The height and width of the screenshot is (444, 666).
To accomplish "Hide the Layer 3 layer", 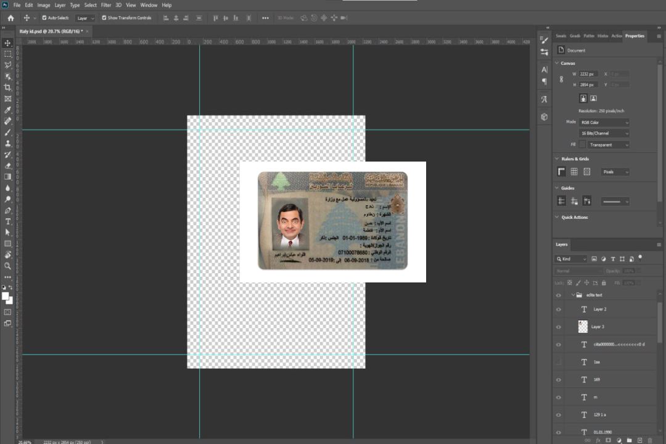I will [559, 327].
